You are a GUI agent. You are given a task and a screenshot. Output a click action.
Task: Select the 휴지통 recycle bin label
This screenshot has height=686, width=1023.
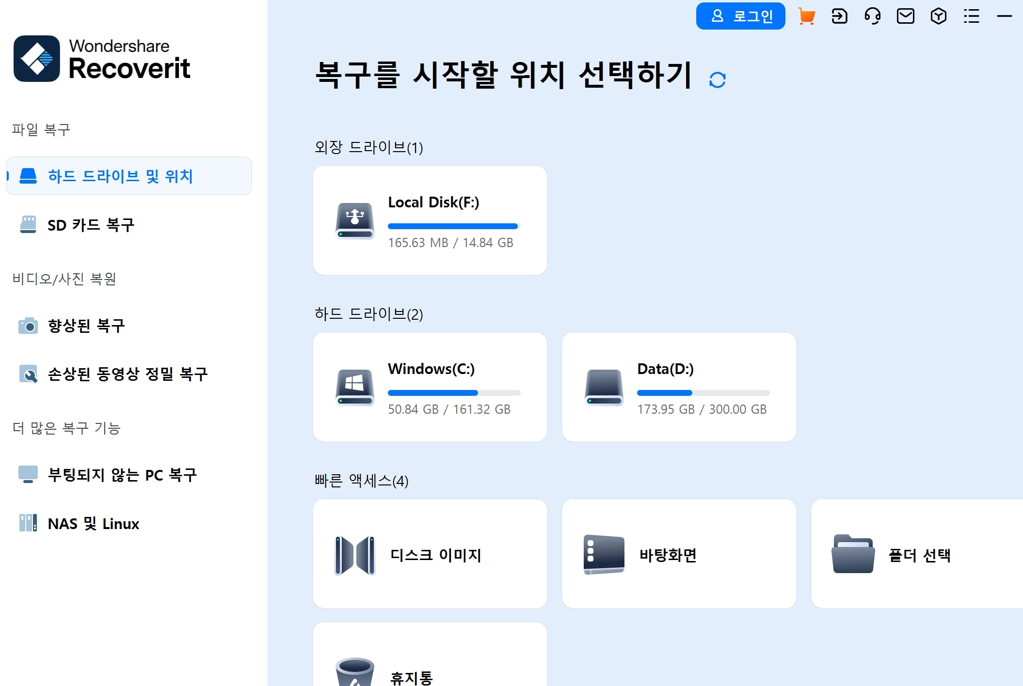coord(411,678)
